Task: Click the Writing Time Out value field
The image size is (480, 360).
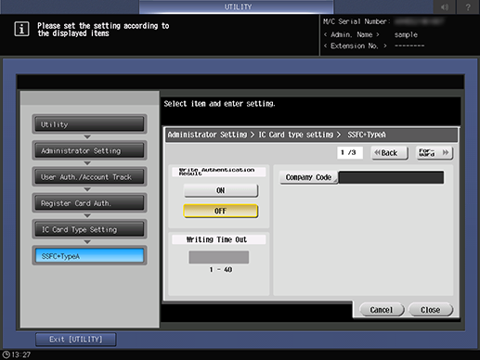Action: 219,257
